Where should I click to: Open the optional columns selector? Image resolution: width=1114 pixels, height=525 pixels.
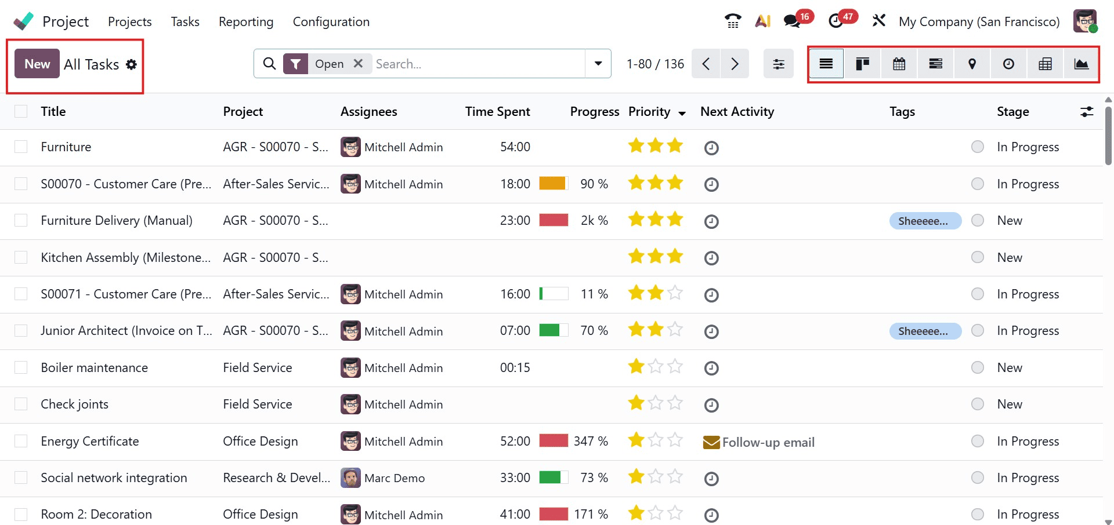point(1087,111)
